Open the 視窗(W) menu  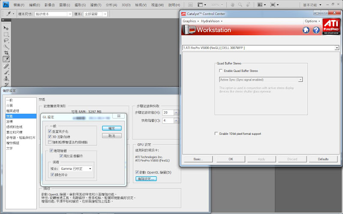point(157,5)
